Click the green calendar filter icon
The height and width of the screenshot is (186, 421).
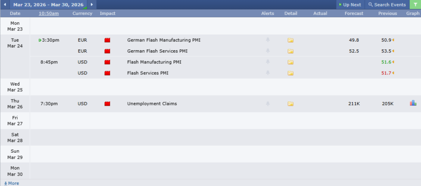click(x=415, y=5)
